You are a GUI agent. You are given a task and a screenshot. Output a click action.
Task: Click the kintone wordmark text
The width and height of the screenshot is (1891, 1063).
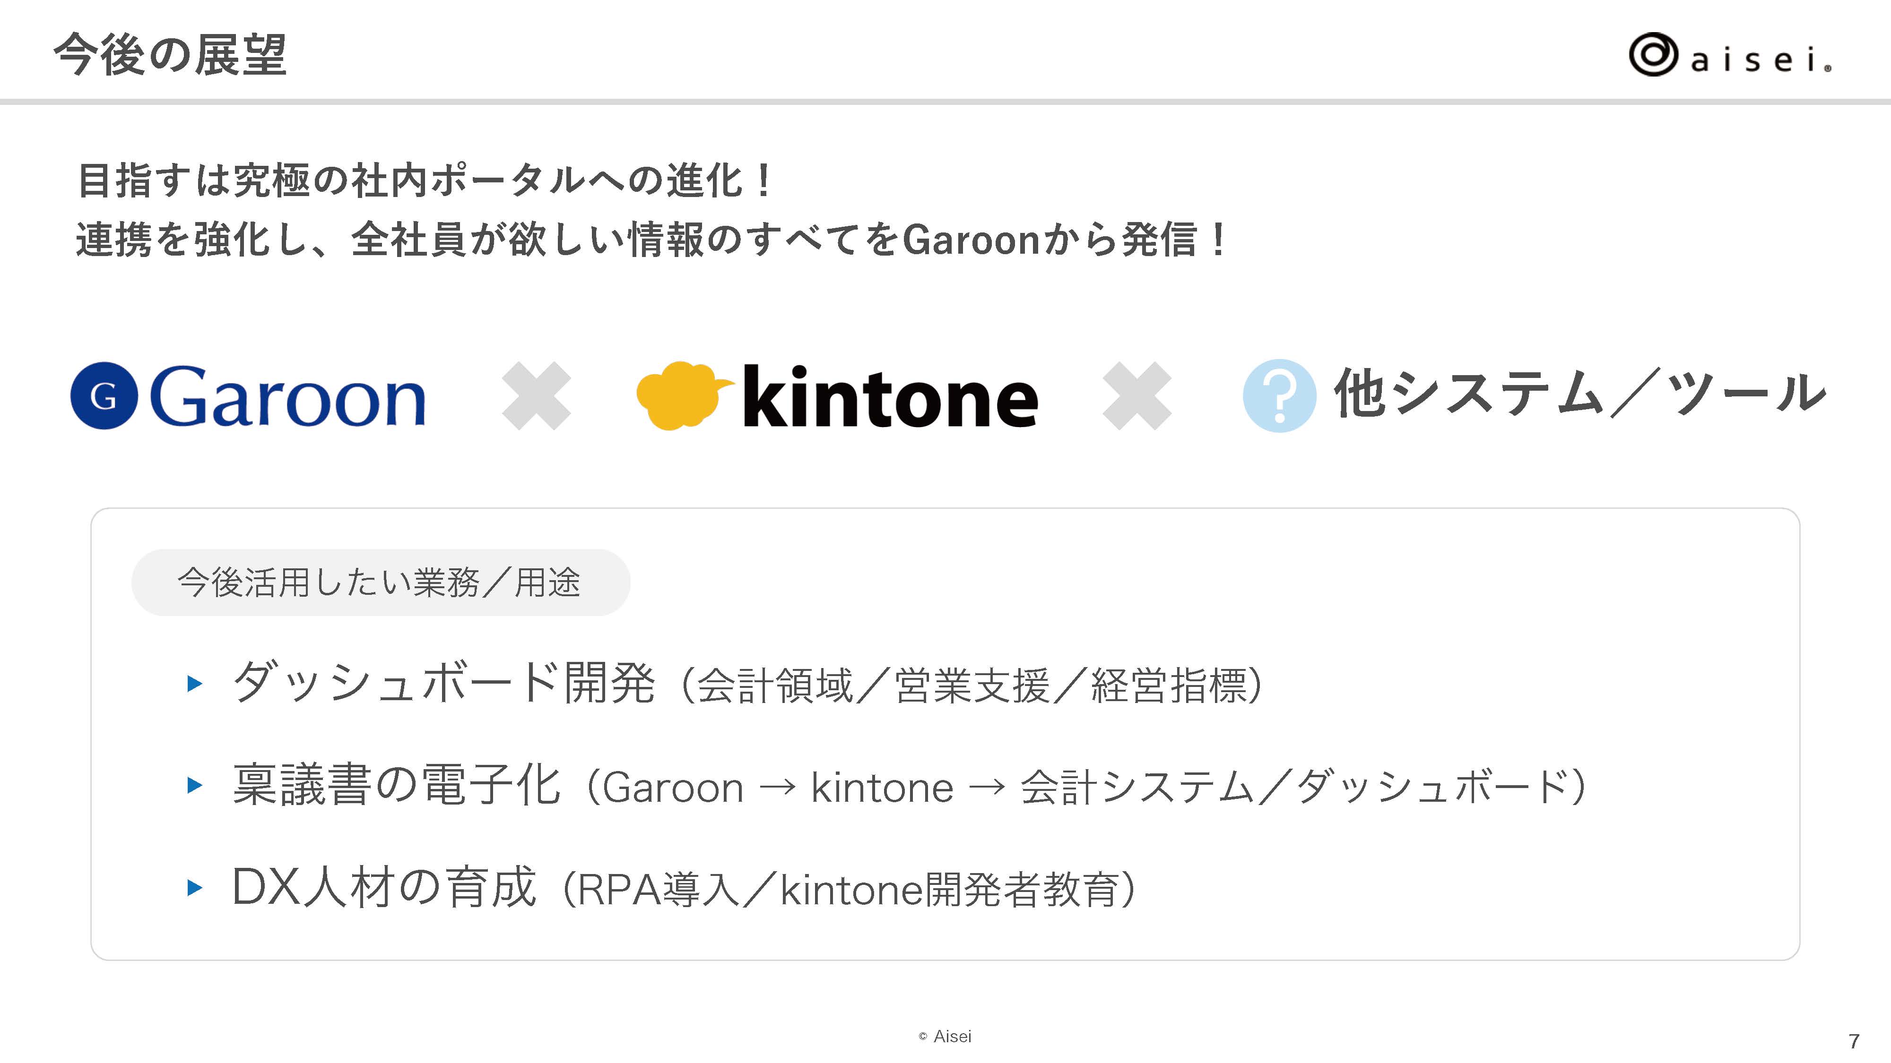click(x=890, y=397)
